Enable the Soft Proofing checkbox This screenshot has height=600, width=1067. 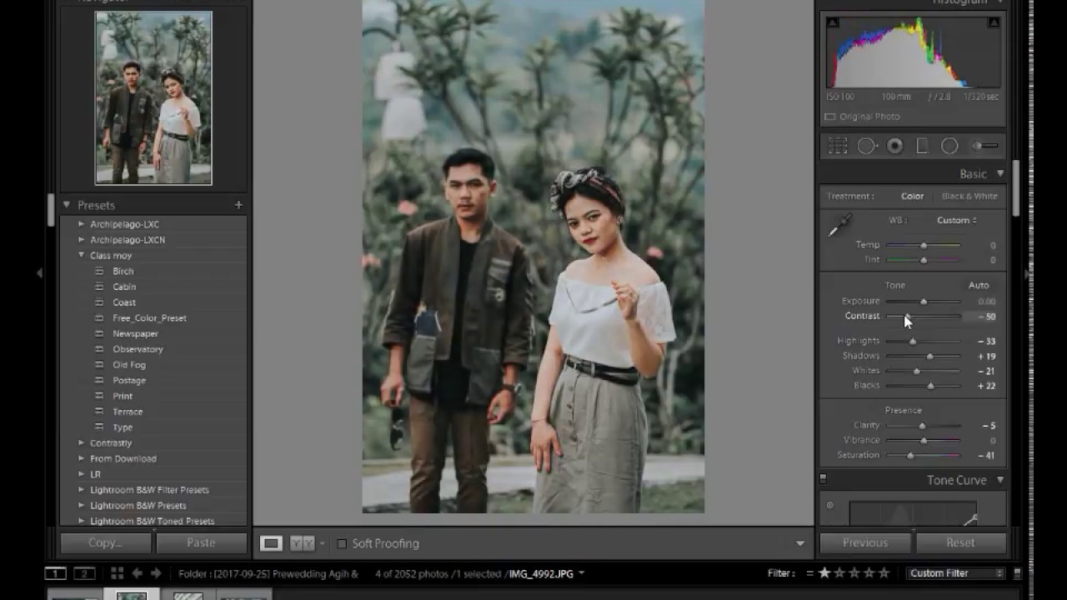(342, 543)
